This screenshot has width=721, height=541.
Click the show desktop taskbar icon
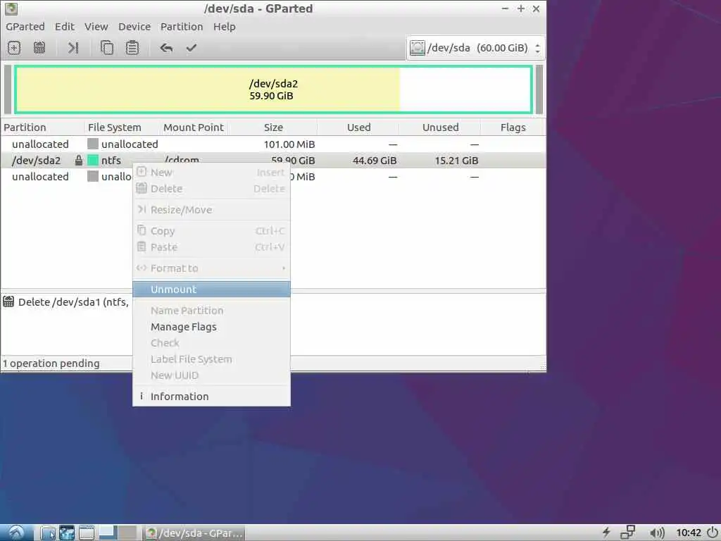(87, 533)
